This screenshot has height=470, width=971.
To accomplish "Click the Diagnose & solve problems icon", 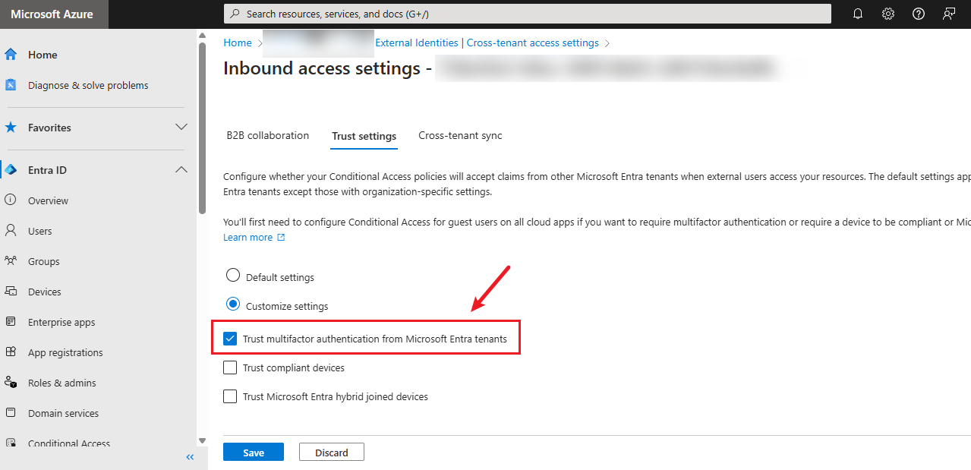I will tap(11, 85).
